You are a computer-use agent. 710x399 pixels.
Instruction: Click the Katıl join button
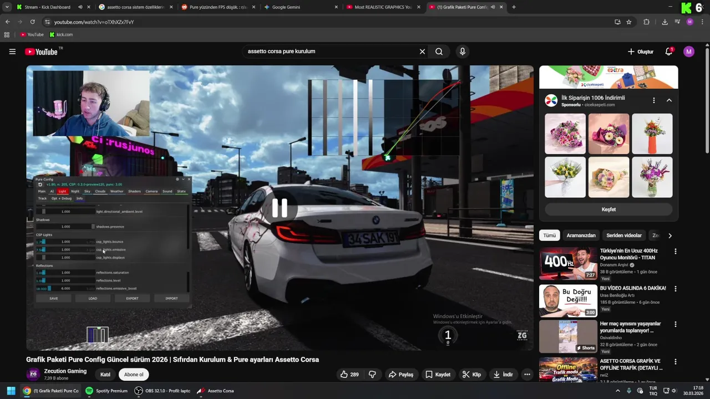pos(105,375)
